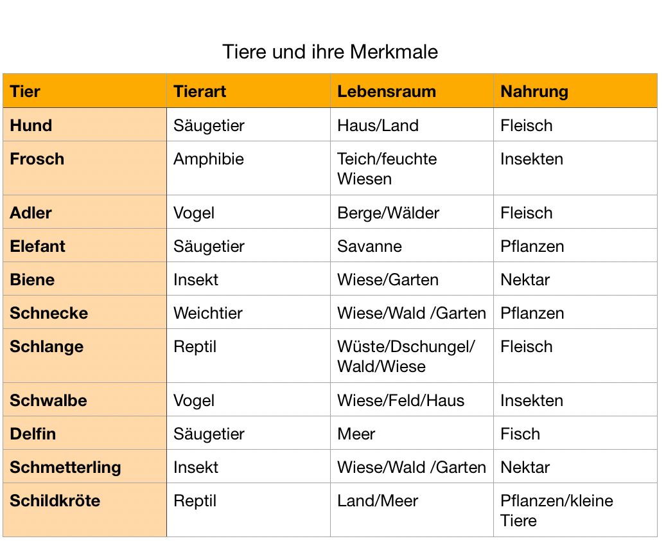Select the 'Savanne' habitat cell

pyautogui.click(x=412, y=246)
